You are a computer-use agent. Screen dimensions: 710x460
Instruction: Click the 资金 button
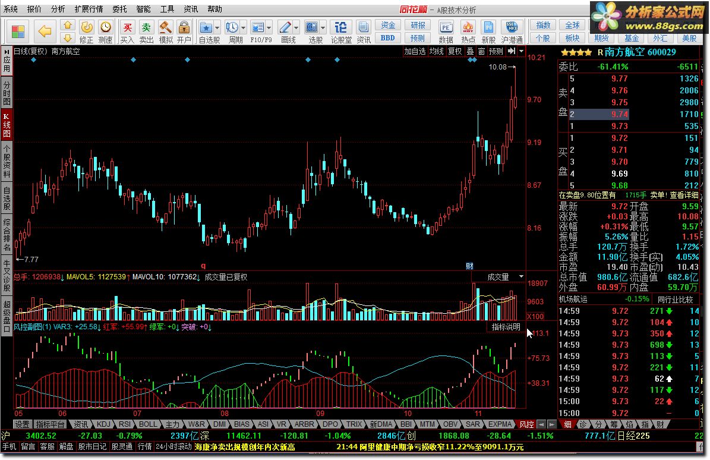(388, 26)
